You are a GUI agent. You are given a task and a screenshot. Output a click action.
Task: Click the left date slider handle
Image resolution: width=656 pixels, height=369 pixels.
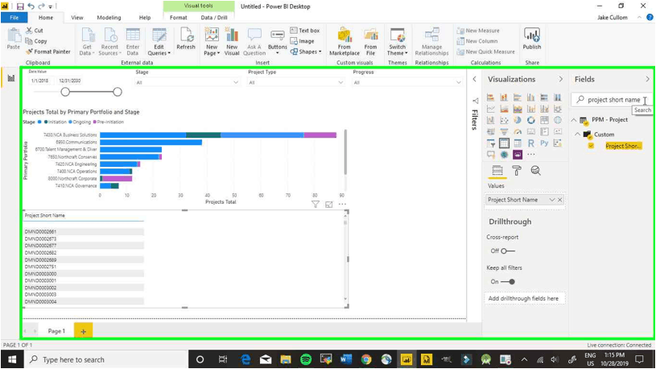tap(65, 92)
